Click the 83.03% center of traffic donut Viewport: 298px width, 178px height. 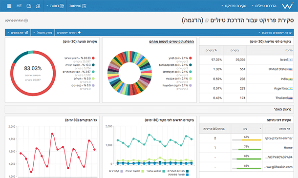pos(33,68)
